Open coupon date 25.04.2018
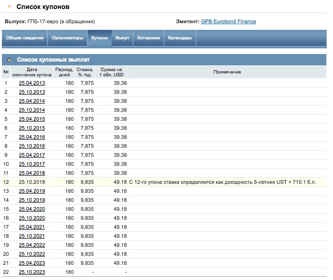 click(x=32, y=173)
